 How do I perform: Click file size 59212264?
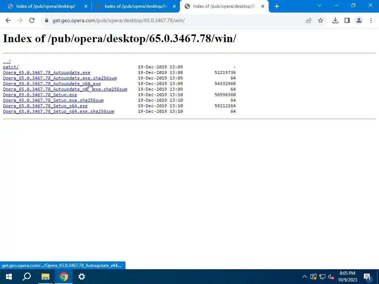tap(225, 106)
